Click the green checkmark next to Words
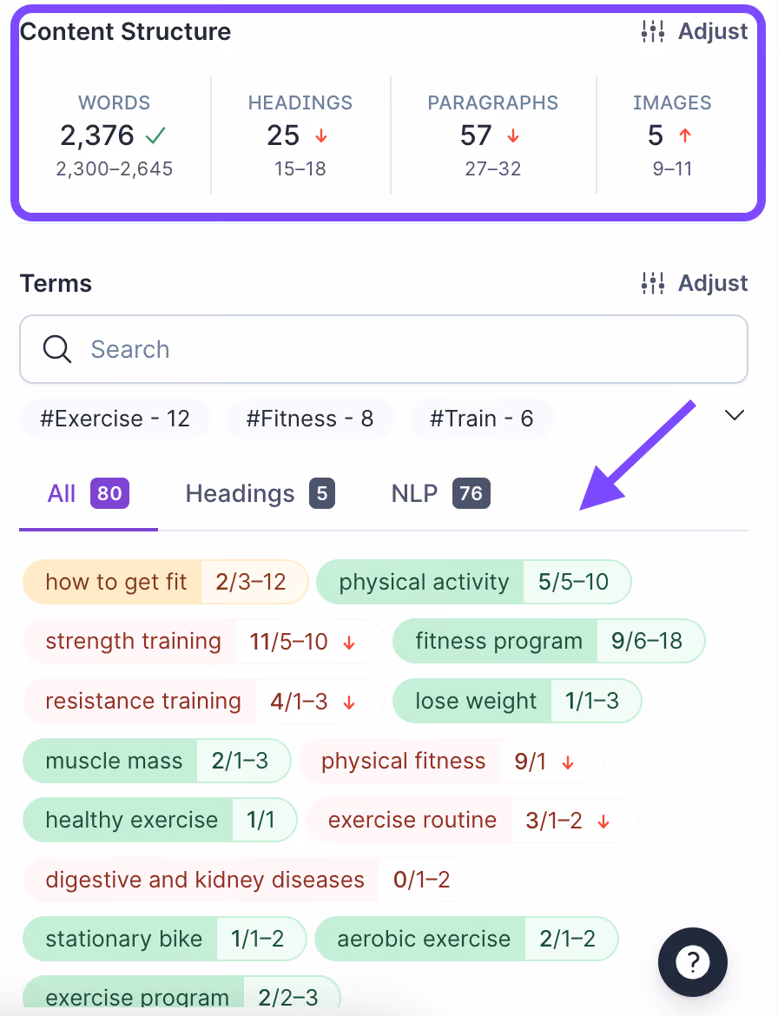 coord(155,135)
